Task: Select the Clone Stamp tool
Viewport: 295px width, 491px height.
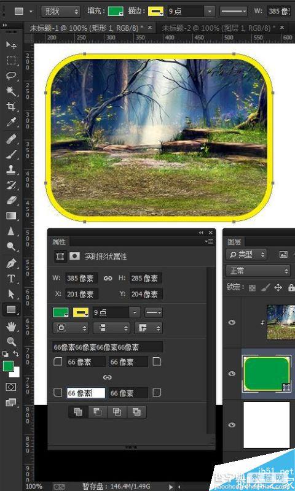Action: pyautogui.click(x=11, y=170)
